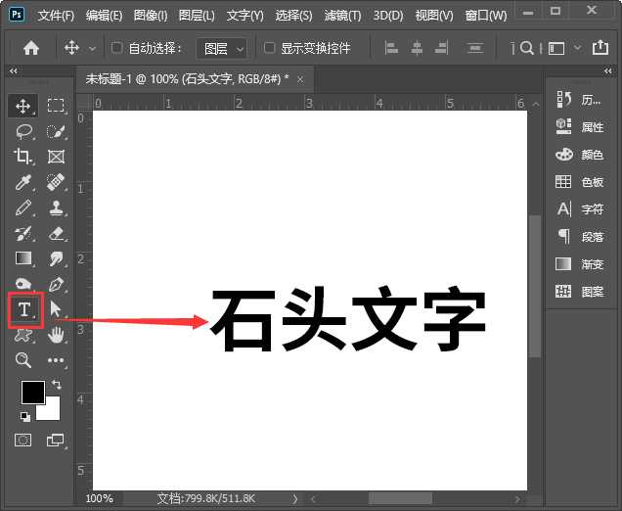Enable the 自动选择 checkbox
The image size is (622, 511).
117,47
